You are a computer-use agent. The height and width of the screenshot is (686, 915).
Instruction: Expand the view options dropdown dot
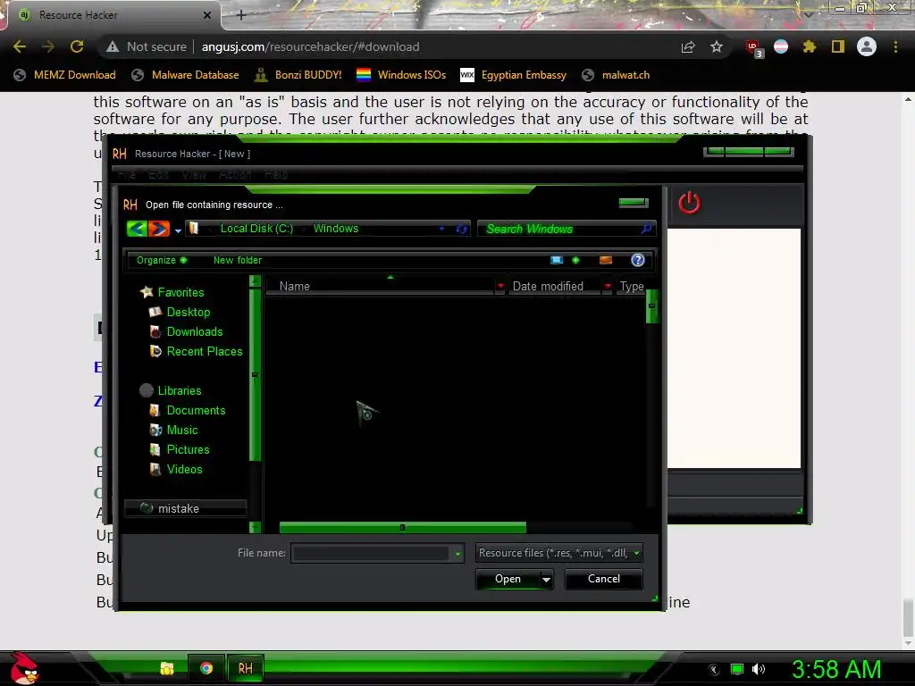tap(576, 260)
